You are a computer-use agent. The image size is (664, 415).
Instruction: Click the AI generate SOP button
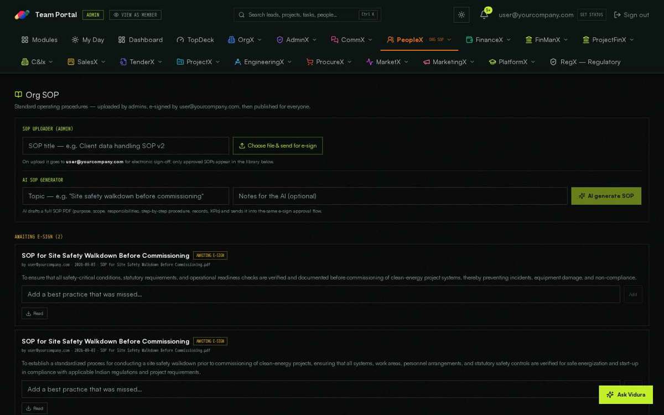pyautogui.click(x=606, y=196)
